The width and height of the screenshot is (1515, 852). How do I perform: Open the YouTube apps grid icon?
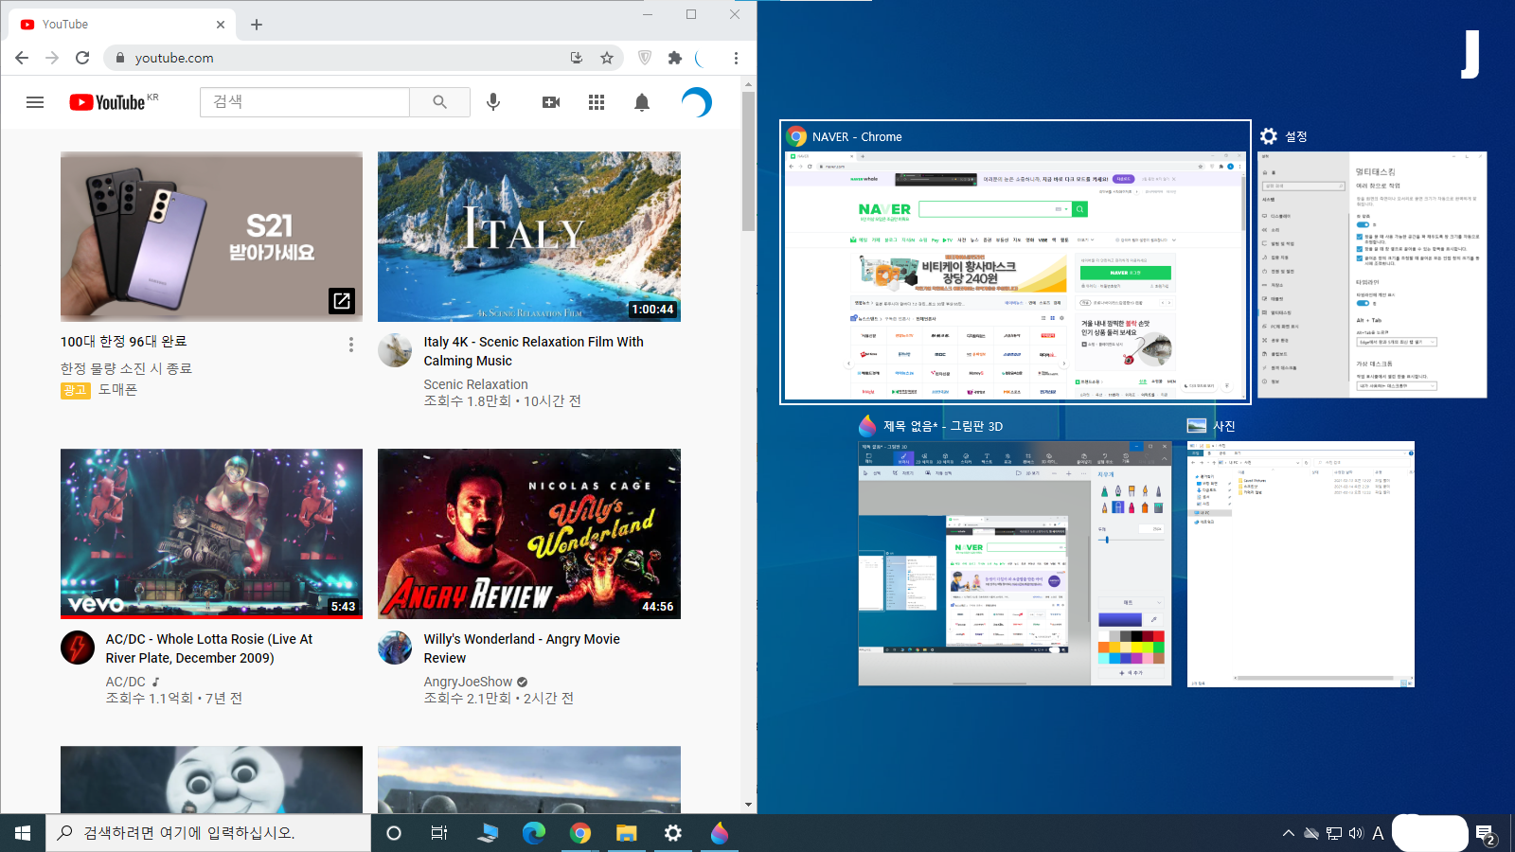tap(597, 102)
